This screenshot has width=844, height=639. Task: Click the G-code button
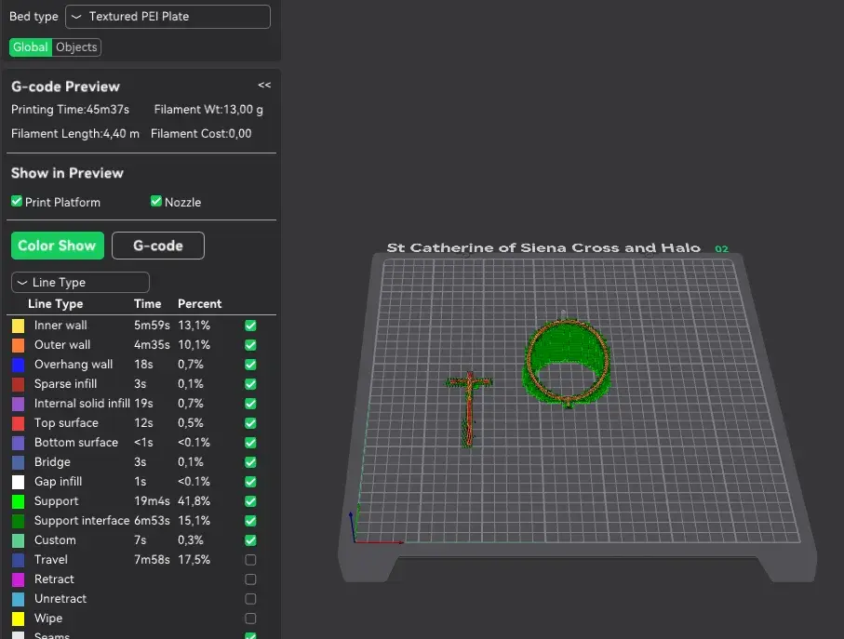coord(158,246)
